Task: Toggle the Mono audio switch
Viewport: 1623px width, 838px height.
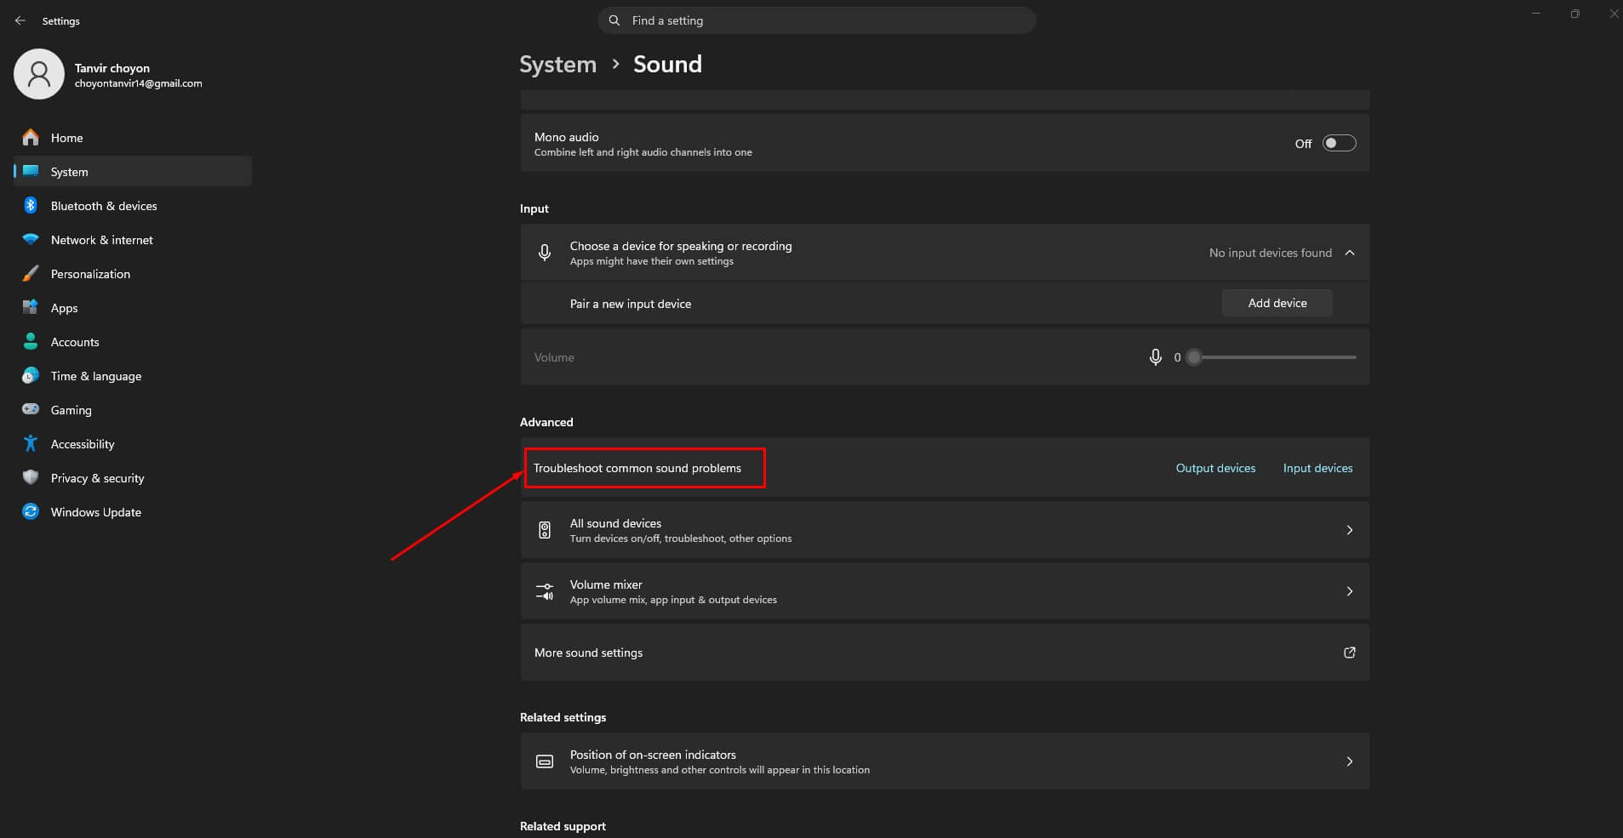Action: [x=1339, y=143]
